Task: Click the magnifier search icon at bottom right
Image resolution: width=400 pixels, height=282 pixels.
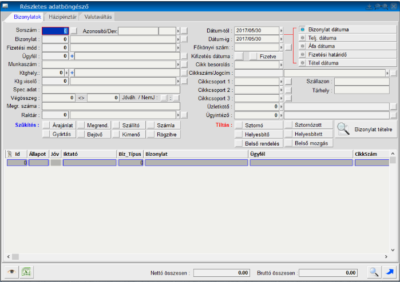Action: pyautogui.click(x=374, y=272)
